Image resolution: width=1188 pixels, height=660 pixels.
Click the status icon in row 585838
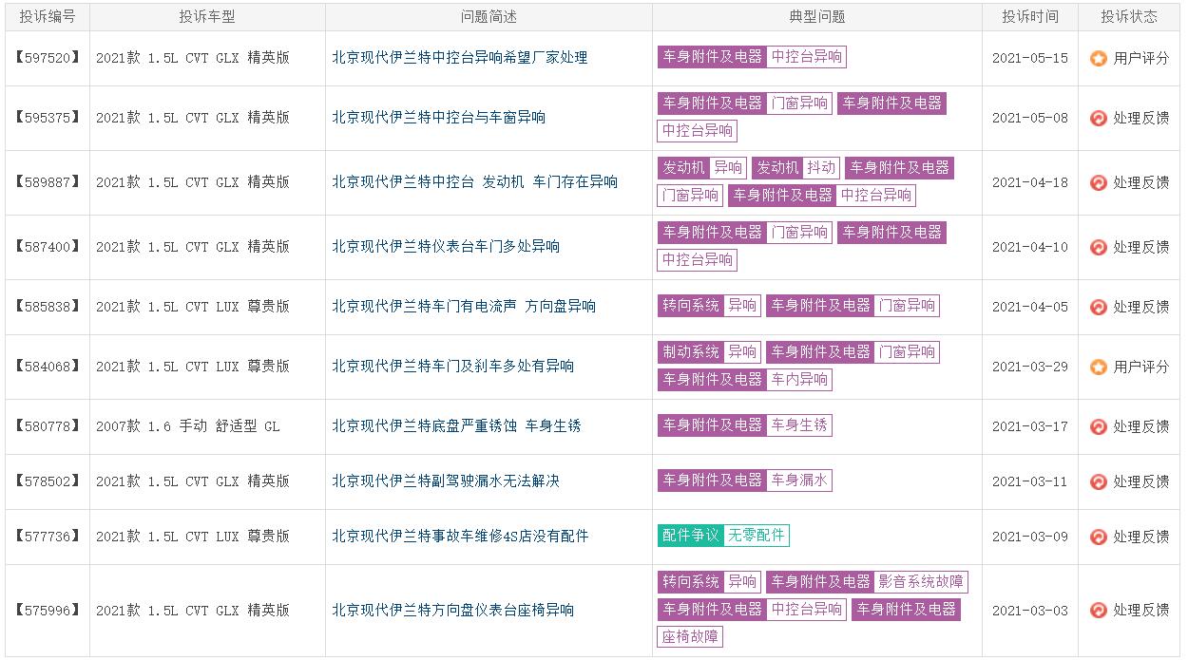(x=1098, y=308)
